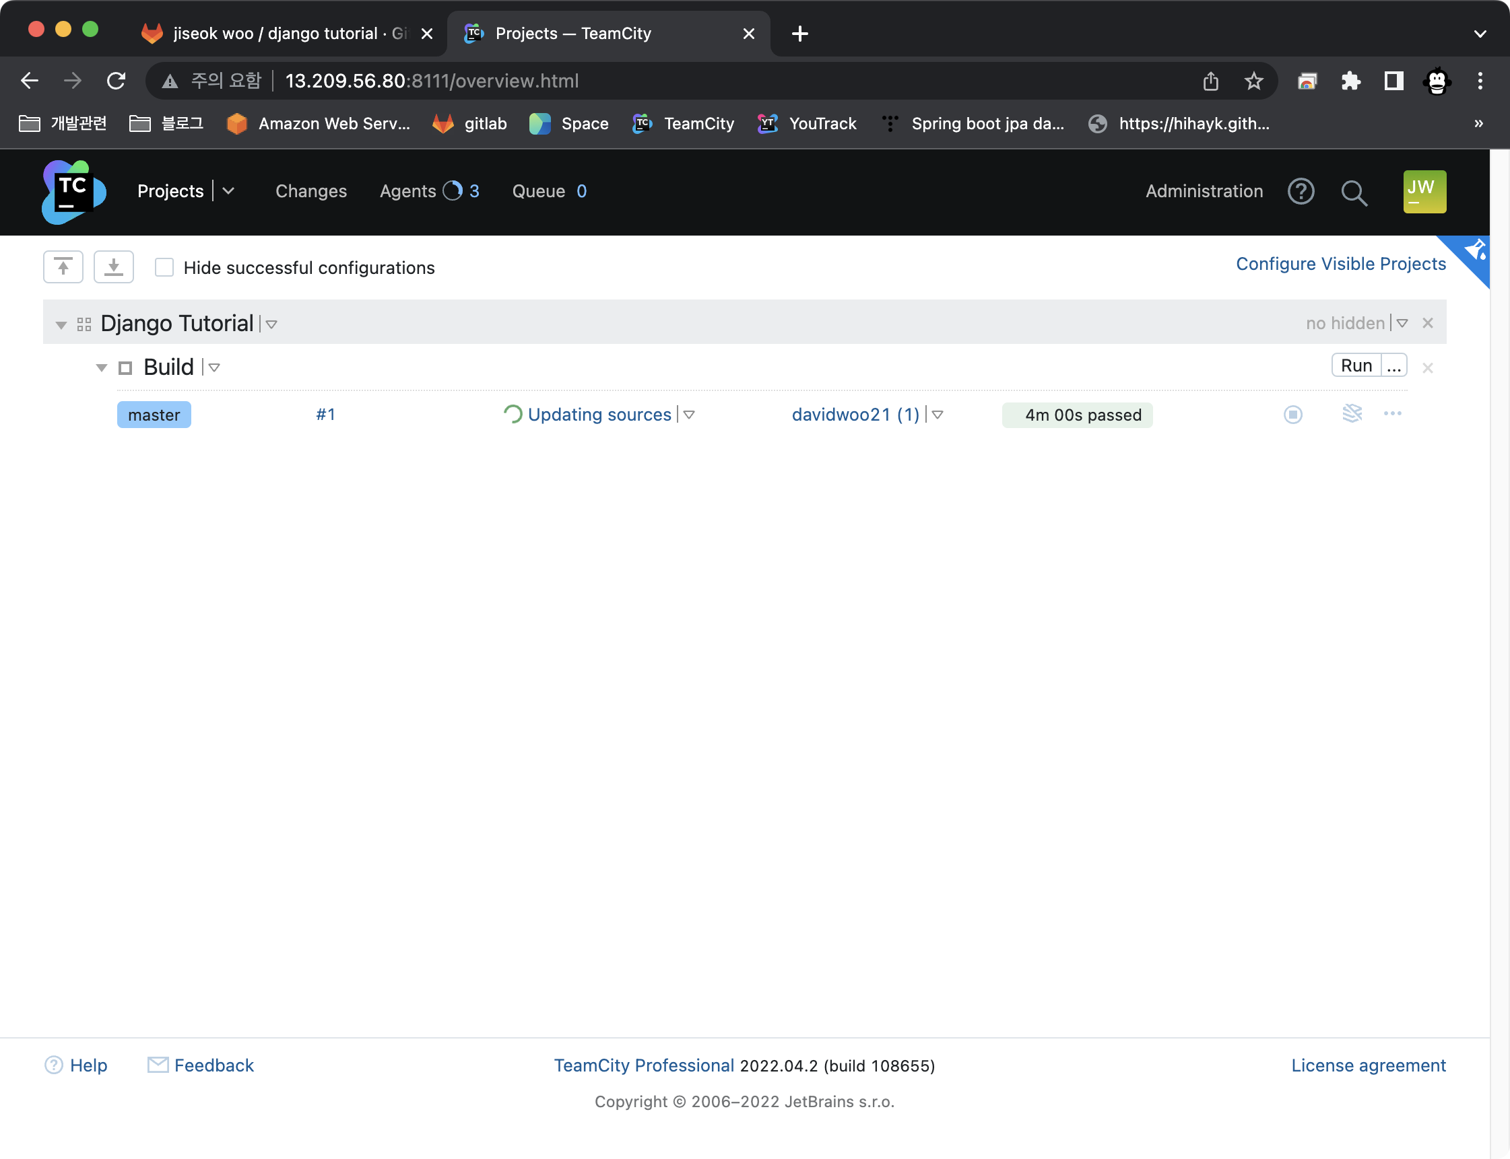Toggle Hide successful configurations checkbox
Viewport: 1510px width, 1159px height.
(164, 268)
